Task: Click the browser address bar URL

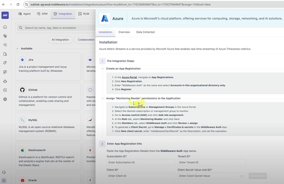Action: [121, 5]
